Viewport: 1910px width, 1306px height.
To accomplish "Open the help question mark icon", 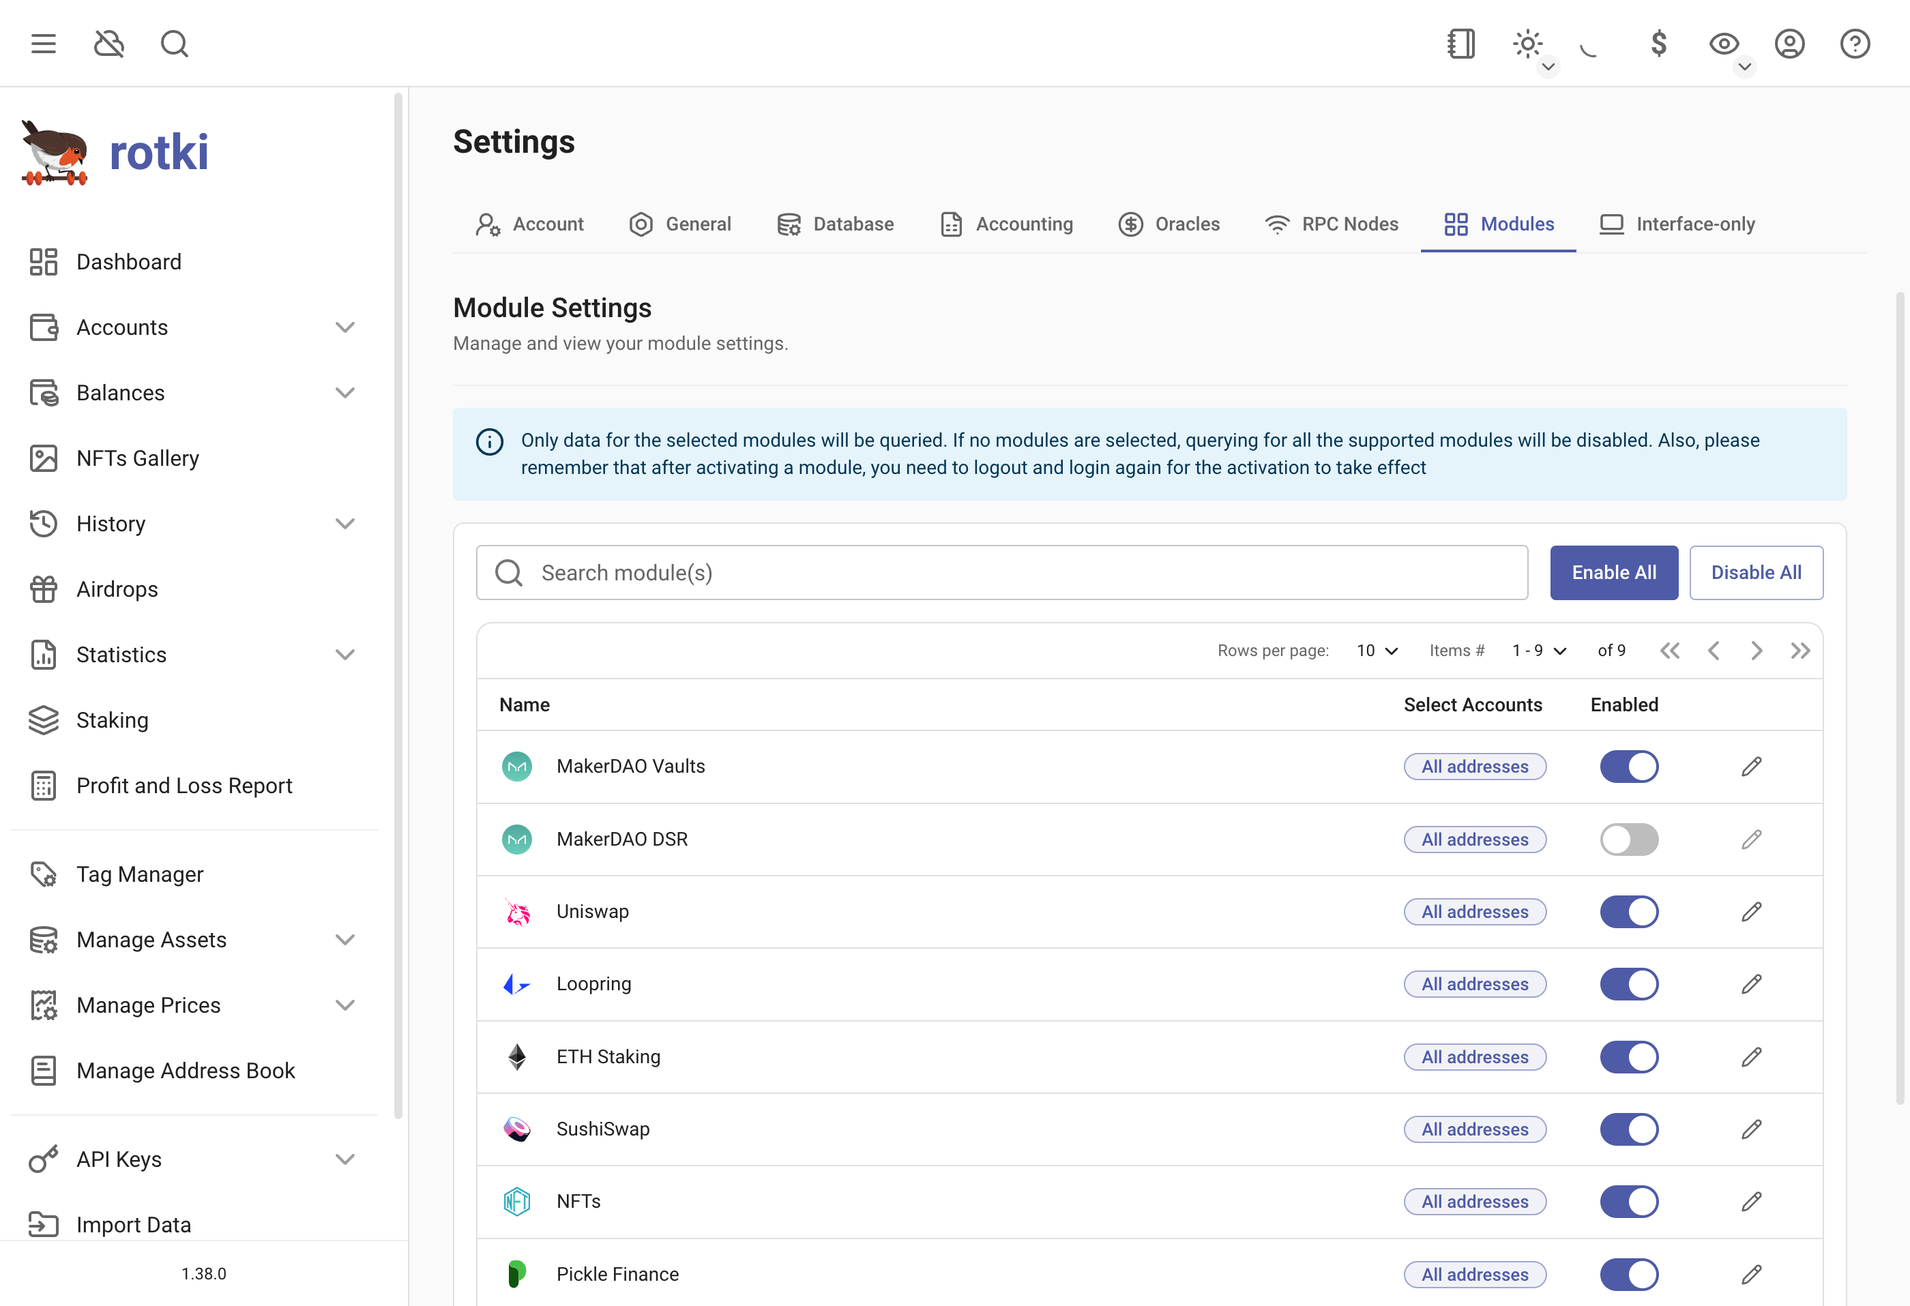I will pos(1855,44).
